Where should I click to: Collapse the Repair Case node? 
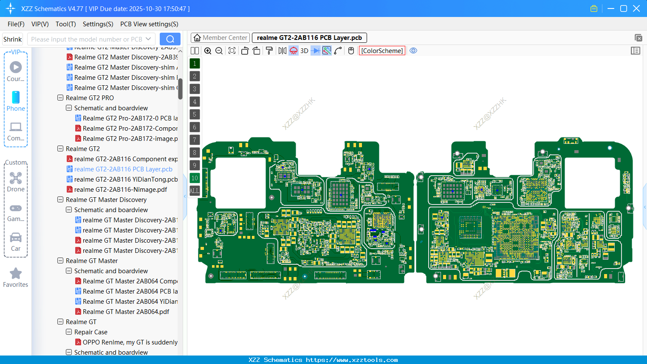tap(69, 332)
